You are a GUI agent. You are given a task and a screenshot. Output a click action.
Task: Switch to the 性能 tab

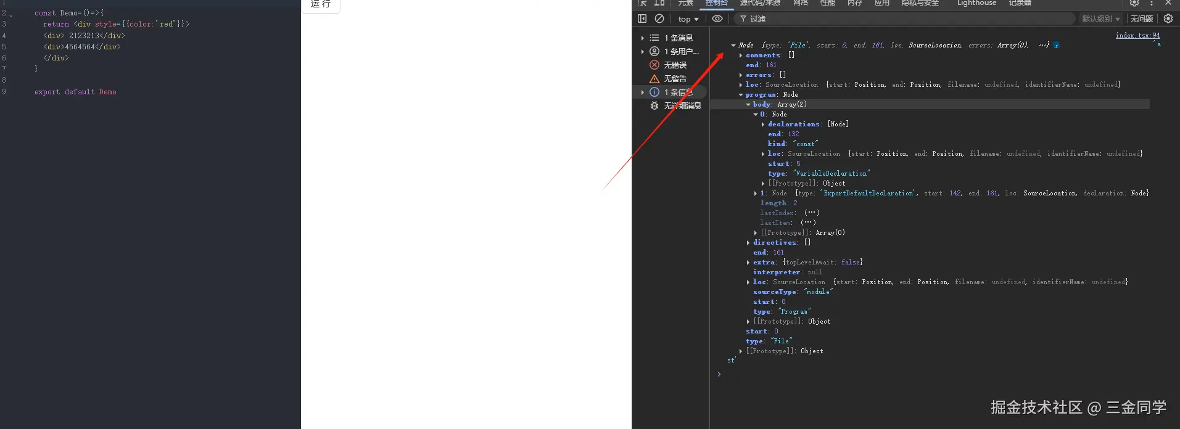(828, 3)
